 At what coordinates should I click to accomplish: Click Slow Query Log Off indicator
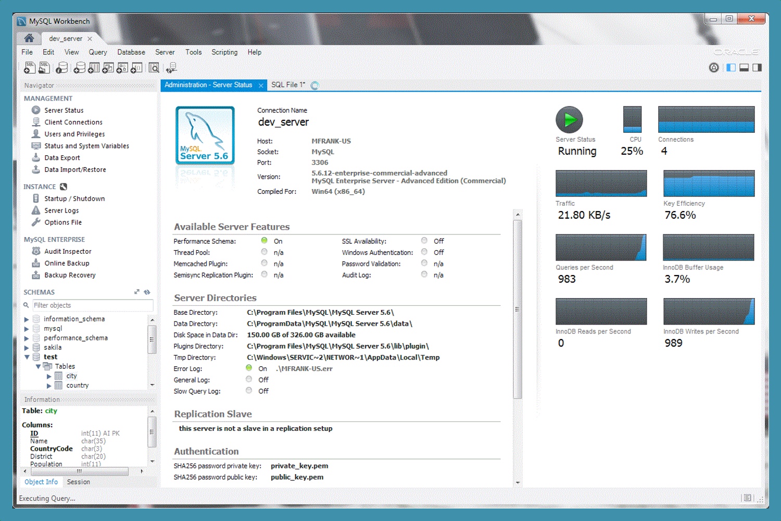tap(249, 391)
